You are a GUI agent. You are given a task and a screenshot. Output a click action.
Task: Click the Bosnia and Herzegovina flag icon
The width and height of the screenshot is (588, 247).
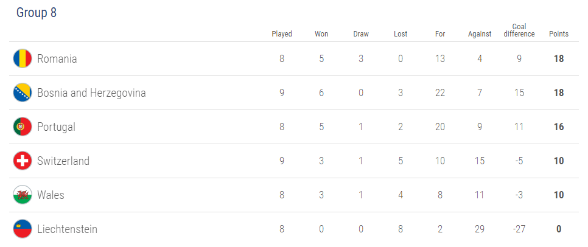pos(23,93)
